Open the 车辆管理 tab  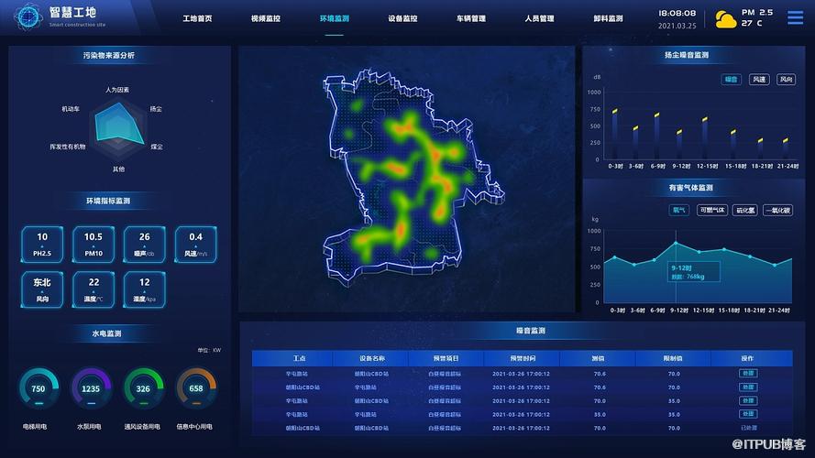coord(471,18)
